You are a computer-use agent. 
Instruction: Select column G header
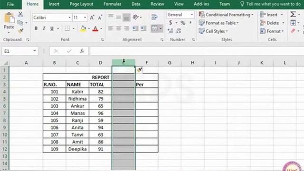pos(170,63)
